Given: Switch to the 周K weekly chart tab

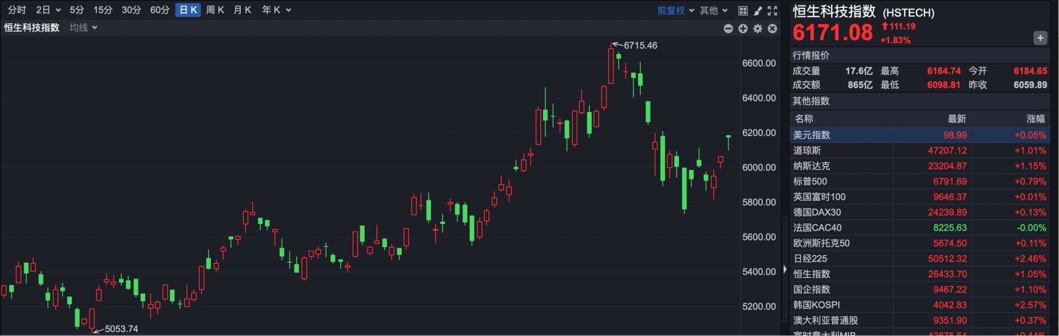Looking at the screenshot, I should coord(215,10).
